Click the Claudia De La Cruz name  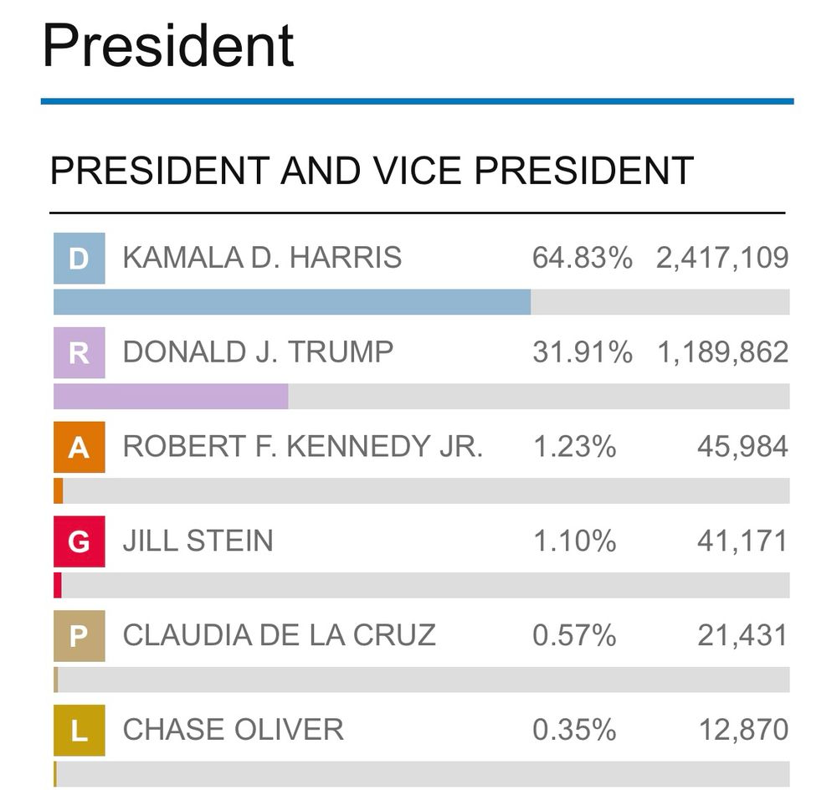(x=279, y=636)
